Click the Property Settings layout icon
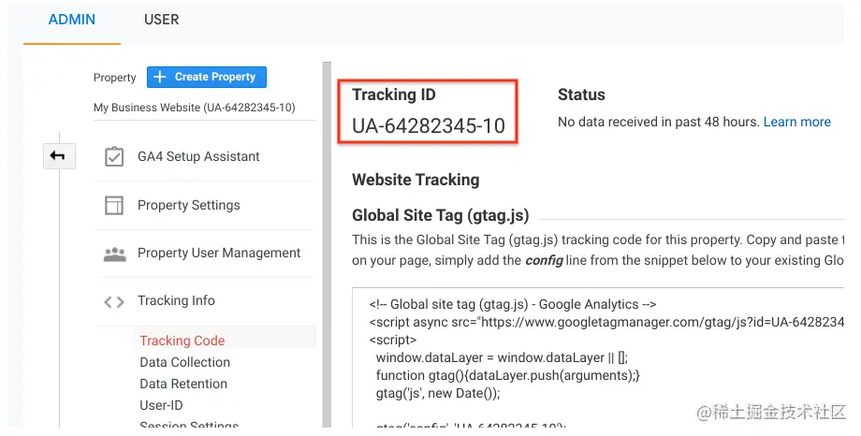 pos(114,206)
